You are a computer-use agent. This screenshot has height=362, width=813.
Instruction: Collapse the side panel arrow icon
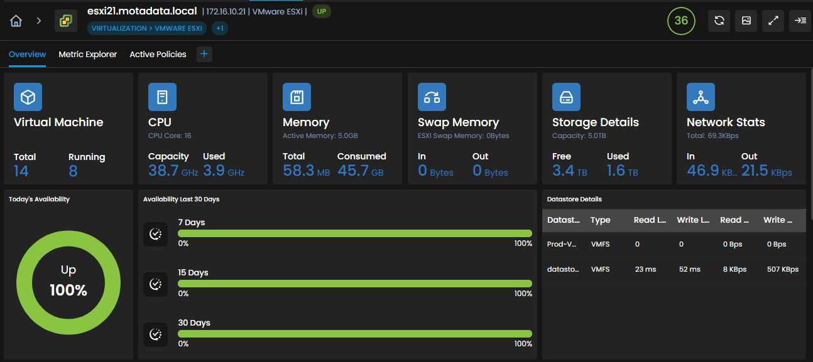[800, 21]
